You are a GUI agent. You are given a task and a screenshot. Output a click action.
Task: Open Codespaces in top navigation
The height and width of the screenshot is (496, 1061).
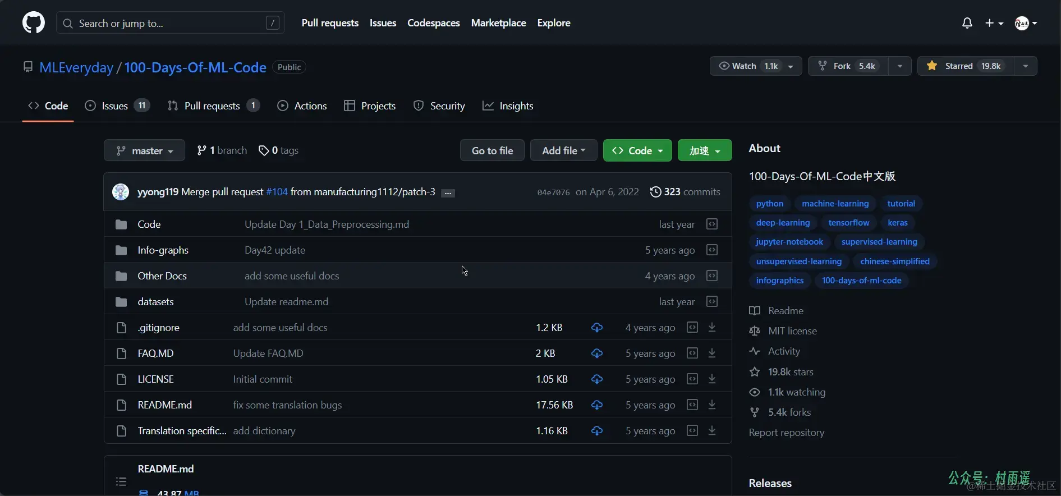click(433, 23)
